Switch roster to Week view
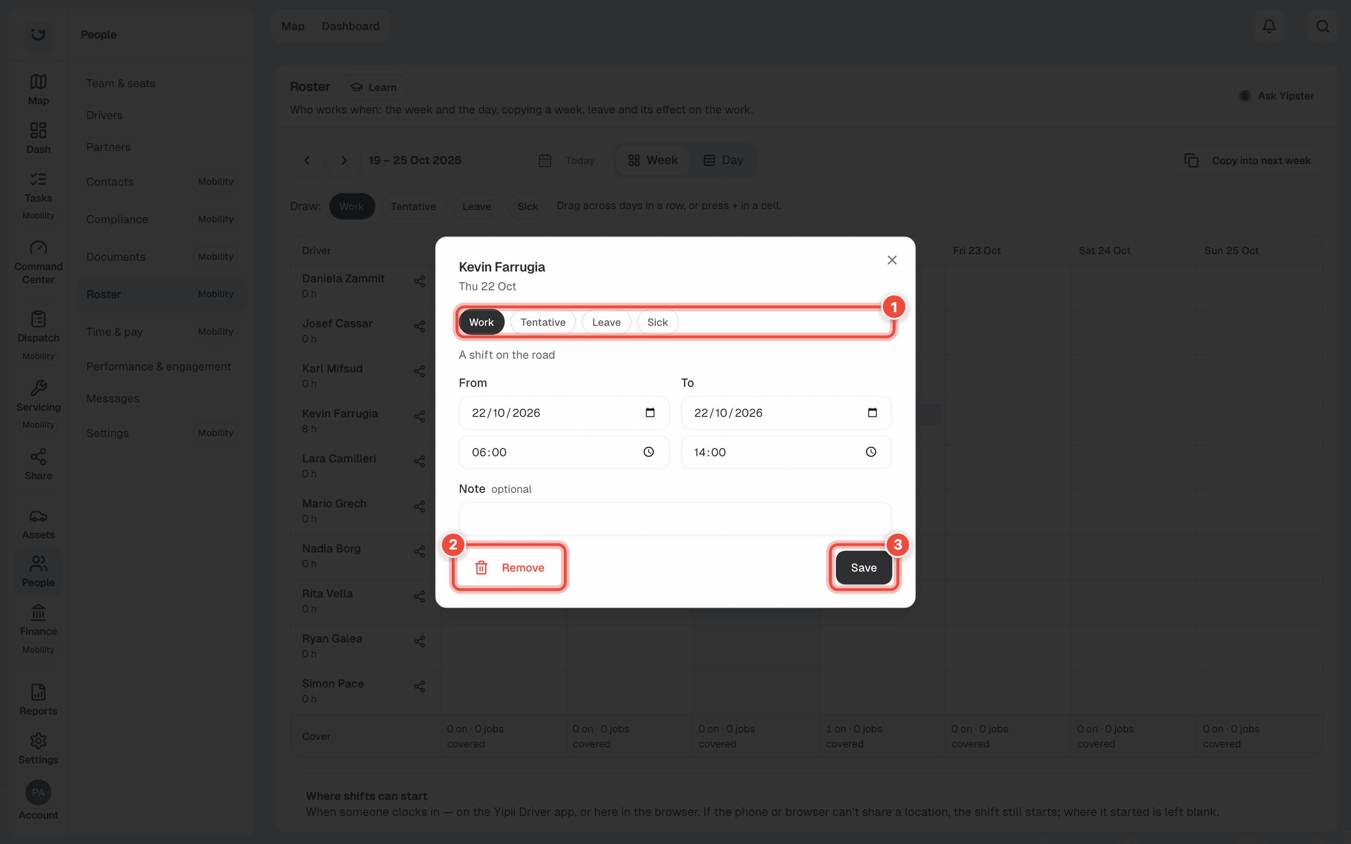The width and height of the screenshot is (1351, 844). tap(653, 161)
